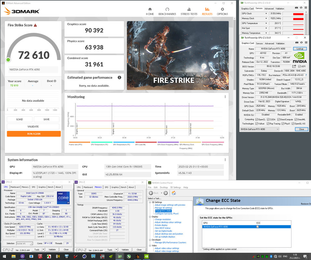
Task: Click the purple CPU Clock Frequency legend swatch
Action: (x=168, y=142)
